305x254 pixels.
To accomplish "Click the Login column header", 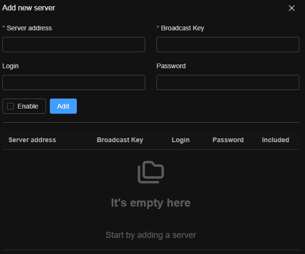I will pos(181,140).
